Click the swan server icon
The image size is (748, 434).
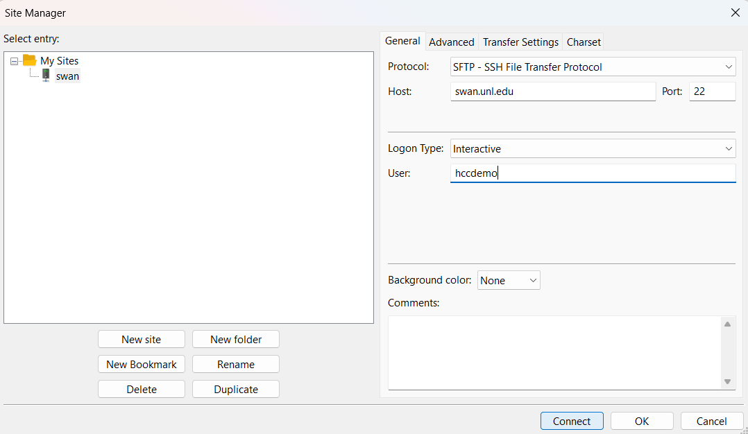(x=44, y=76)
